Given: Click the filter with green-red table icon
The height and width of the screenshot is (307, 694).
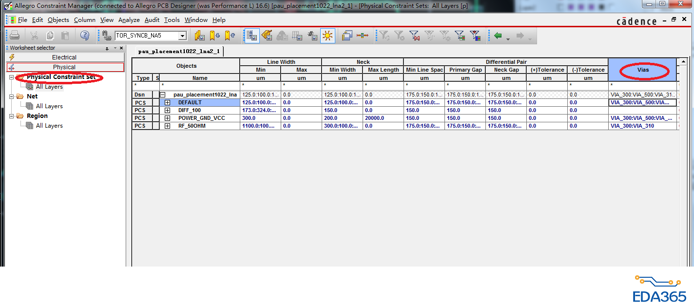Looking at the screenshot, I should (x=460, y=36).
